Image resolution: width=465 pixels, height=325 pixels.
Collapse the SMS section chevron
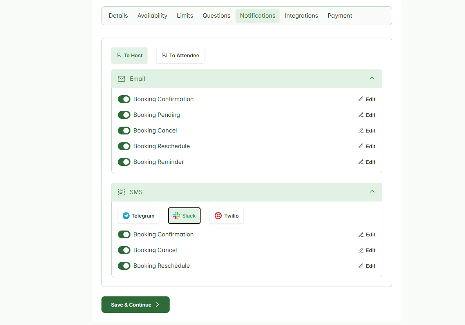tap(372, 192)
